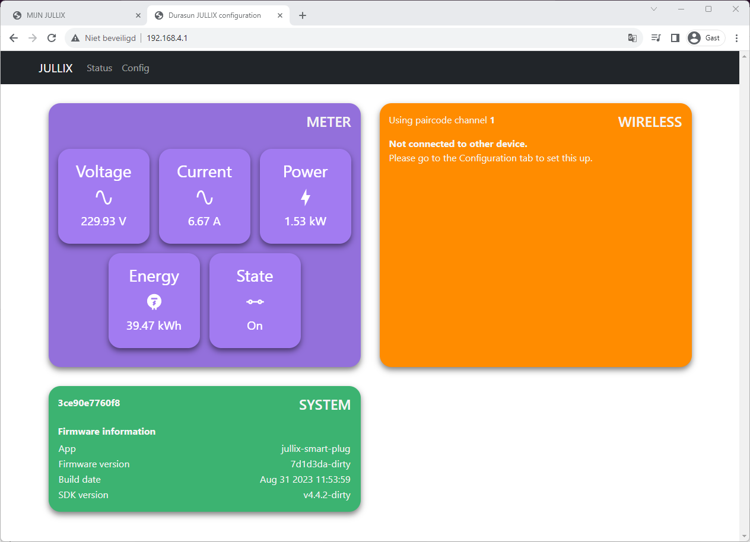
Task: Click the 39.47 kWh value
Action: pyautogui.click(x=154, y=326)
